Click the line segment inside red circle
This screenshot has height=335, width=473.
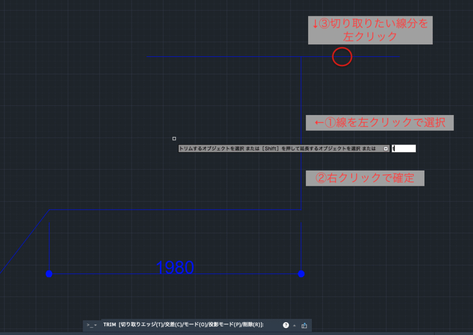[342, 57]
